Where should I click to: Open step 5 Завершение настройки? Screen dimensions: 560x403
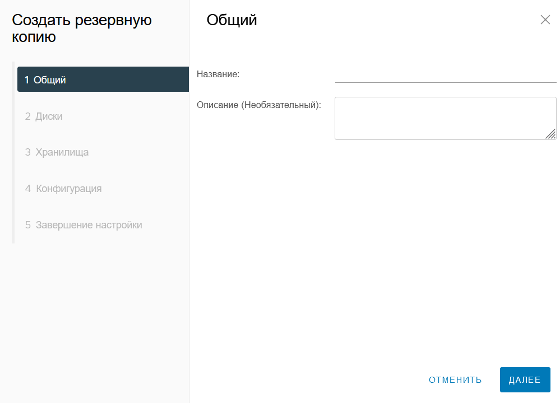(84, 224)
